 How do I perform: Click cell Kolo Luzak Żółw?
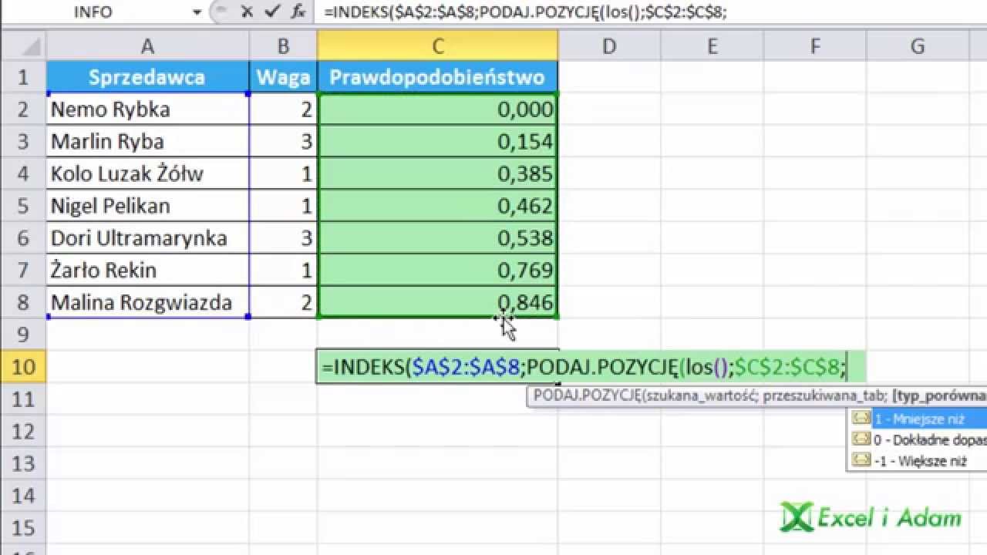[147, 173]
